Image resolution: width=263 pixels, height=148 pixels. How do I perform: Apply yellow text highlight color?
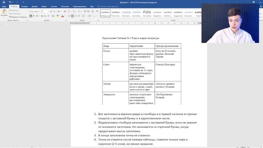58,16
